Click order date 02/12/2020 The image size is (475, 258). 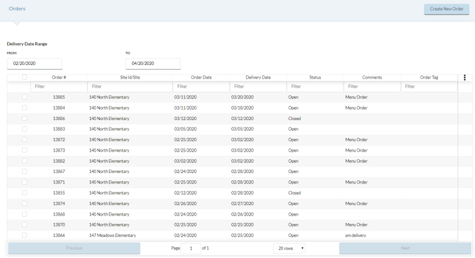tap(185, 193)
